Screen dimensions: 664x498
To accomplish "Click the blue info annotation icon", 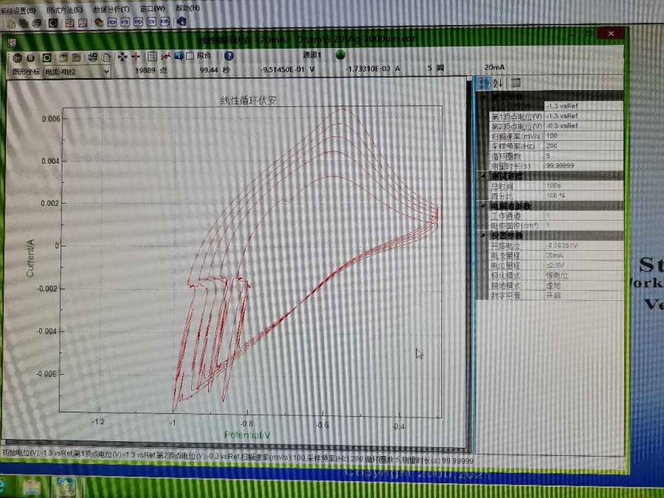I will 179,55.
